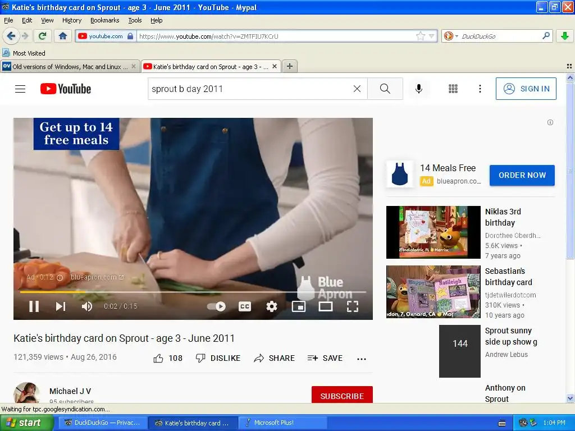Submit the YouTube search magnifier button
This screenshot has width=575, height=431.
(385, 89)
